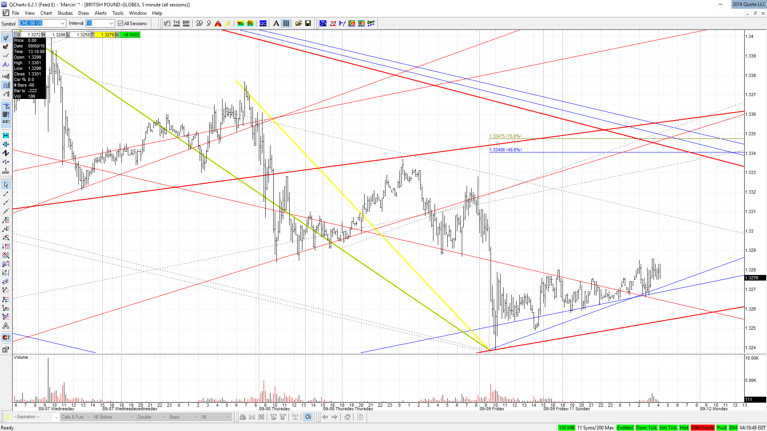Click the 100 MB status indicator
767x431 pixels.
click(566, 428)
